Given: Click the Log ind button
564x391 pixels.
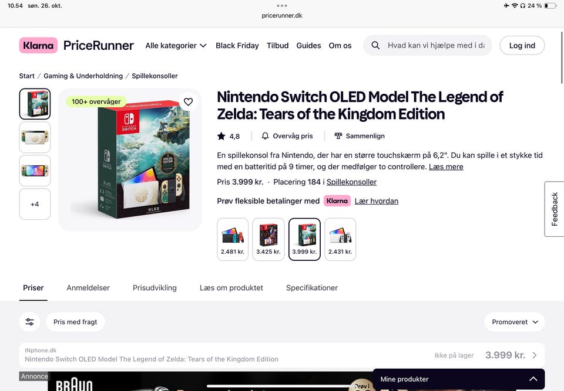Looking at the screenshot, I should [522, 45].
